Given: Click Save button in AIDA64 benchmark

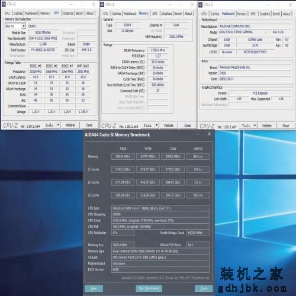Looking at the screenshot, I should pyautogui.click(x=94, y=288).
